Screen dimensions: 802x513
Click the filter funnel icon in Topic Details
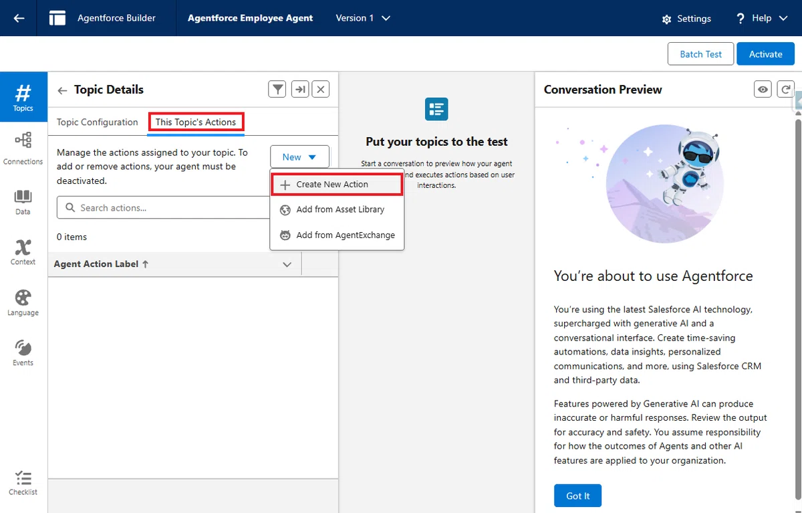click(x=277, y=89)
